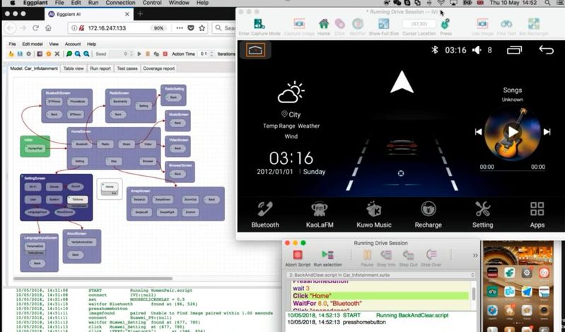Viewport: 565px width, 332px height.
Task: Click the Cursor Location field
Action: point(419,24)
